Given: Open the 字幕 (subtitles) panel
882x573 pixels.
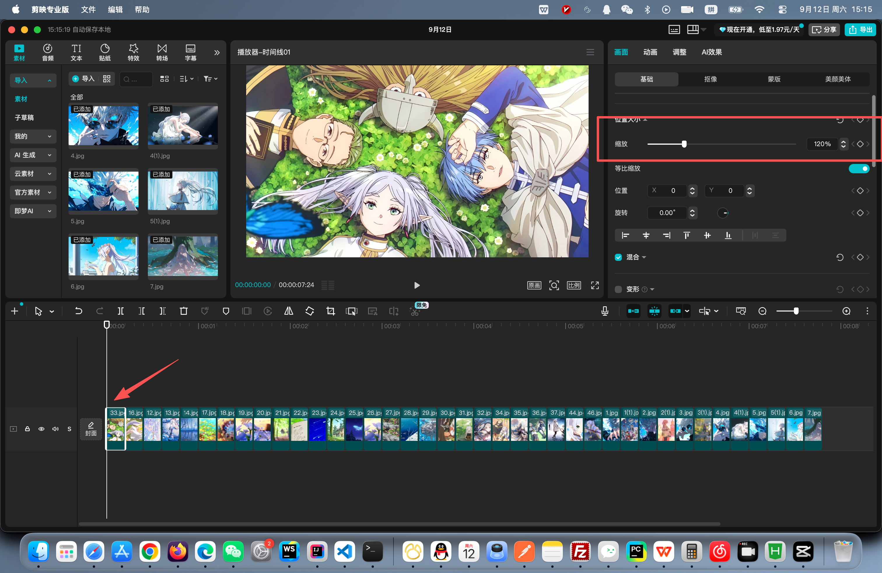Looking at the screenshot, I should pyautogui.click(x=190, y=52).
